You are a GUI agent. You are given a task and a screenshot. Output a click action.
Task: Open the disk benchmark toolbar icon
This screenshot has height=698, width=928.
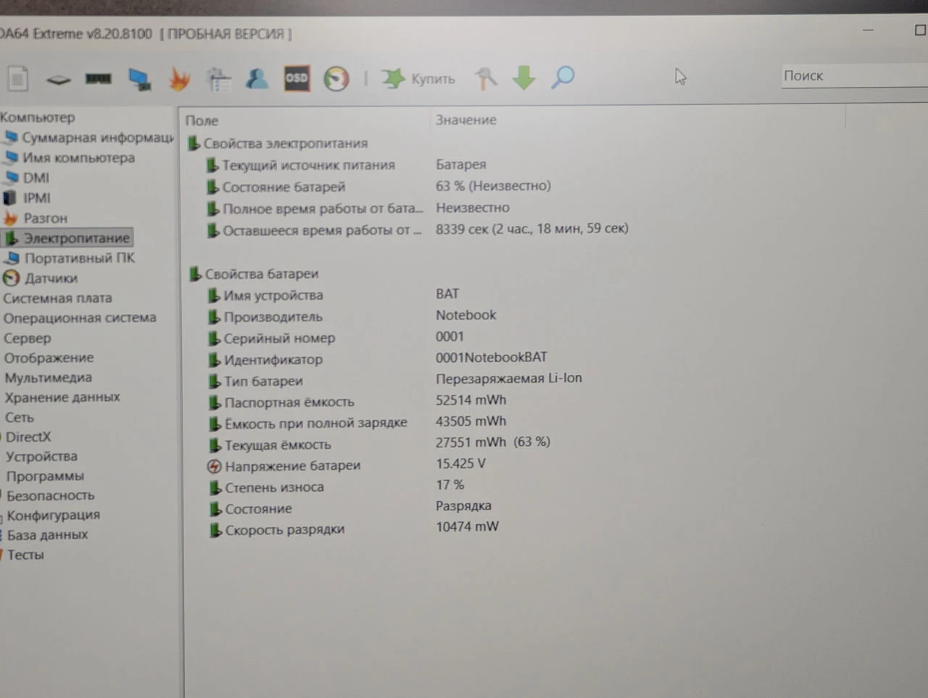tap(59, 79)
